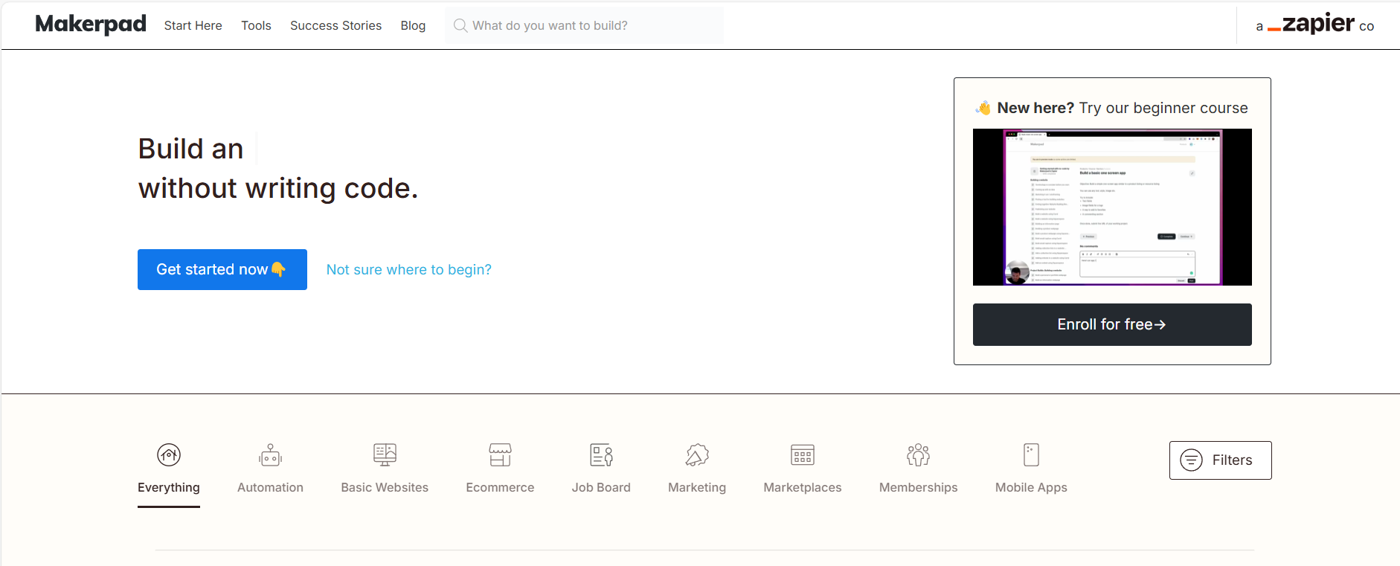Open the Filters button
This screenshot has height=566, width=1400.
coord(1220,460)
